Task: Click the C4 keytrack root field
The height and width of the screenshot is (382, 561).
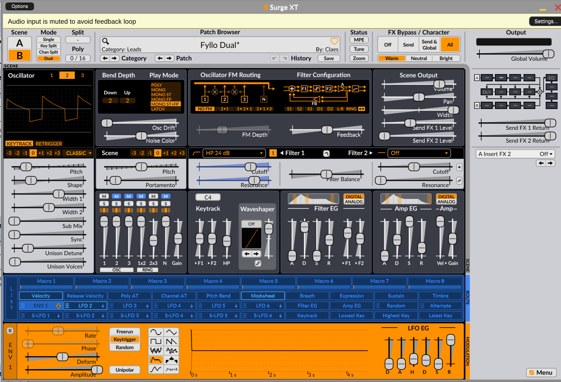Action: pos(208,197)
